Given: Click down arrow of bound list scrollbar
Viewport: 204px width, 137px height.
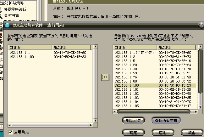Looking at the screenshot, I should pyautogui.click(x=95, y=121).
